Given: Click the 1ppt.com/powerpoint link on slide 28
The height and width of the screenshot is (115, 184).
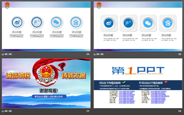Looking at the screenshot, I should point(161,96).
